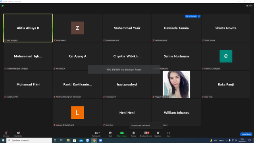Start video with the camera icon
The width and height of the screenshot is (254, 143).
click(18, 134)
